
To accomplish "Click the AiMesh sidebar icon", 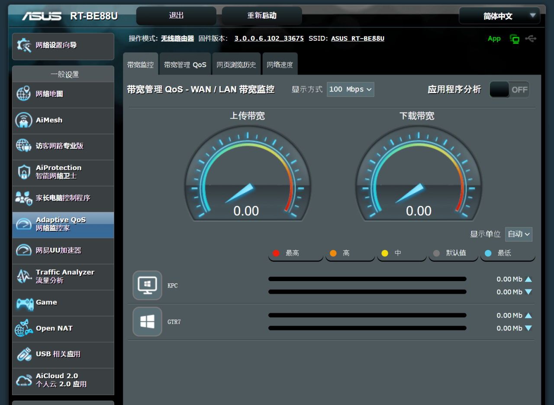I will pos(23,120).
